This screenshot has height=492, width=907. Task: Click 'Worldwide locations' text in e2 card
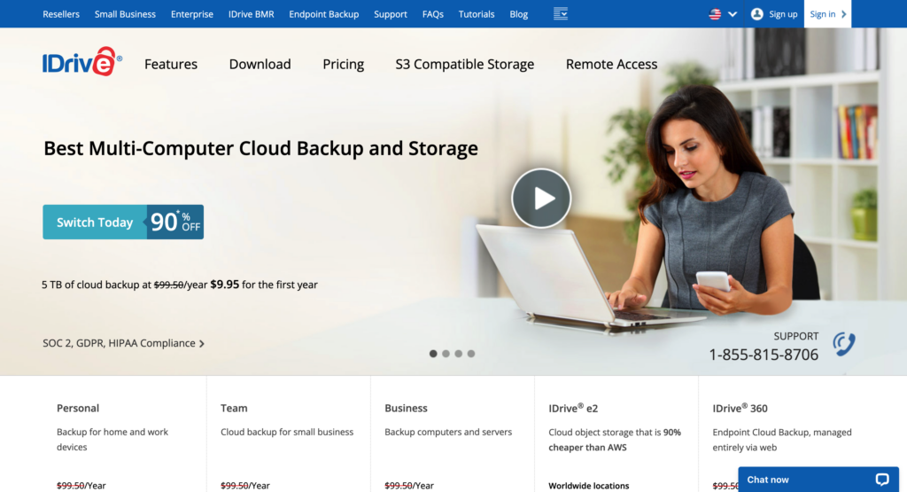click(589, 486)
